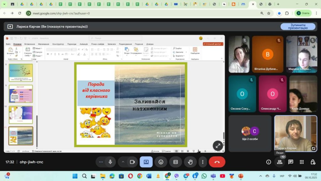
Task: Open the chat panel icon
Action: point(291,162)
